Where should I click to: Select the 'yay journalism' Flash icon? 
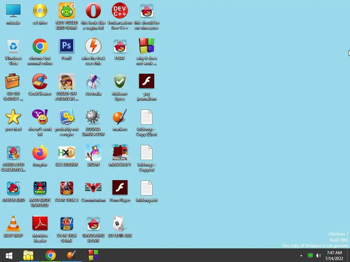pyautogui.click(x=147, y=81)
